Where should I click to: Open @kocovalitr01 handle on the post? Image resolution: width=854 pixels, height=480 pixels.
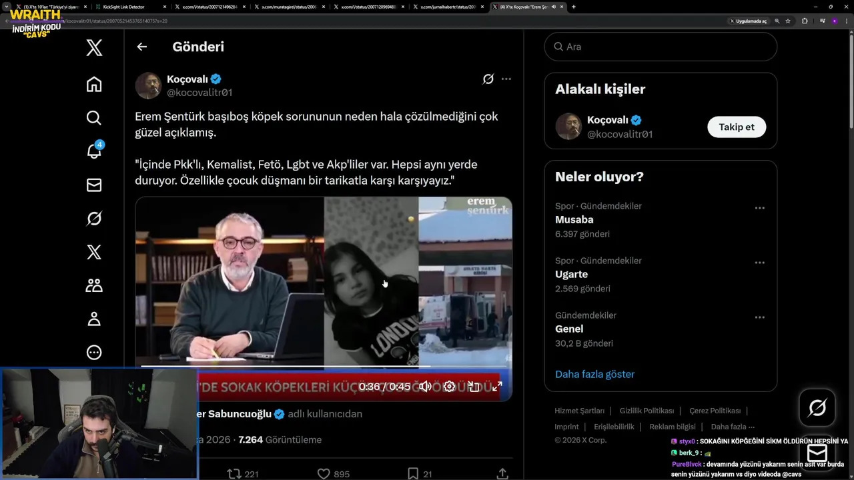tap(199, 93)
